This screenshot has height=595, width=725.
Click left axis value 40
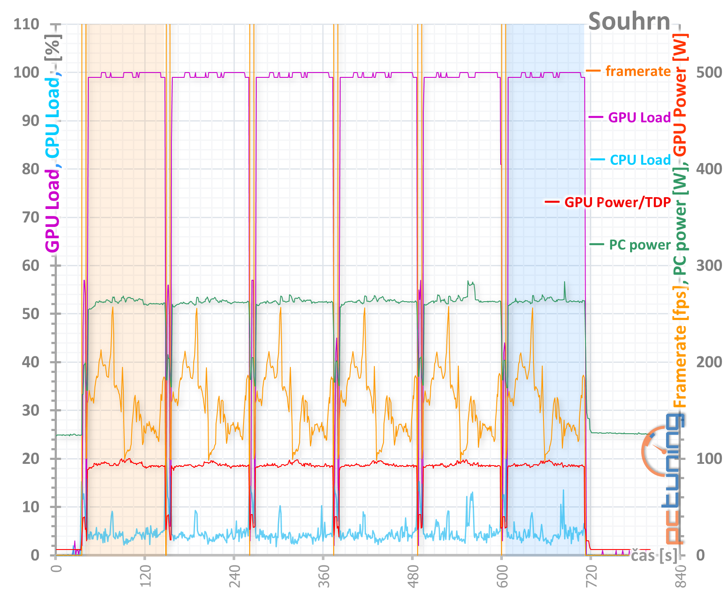pos(31,362)
